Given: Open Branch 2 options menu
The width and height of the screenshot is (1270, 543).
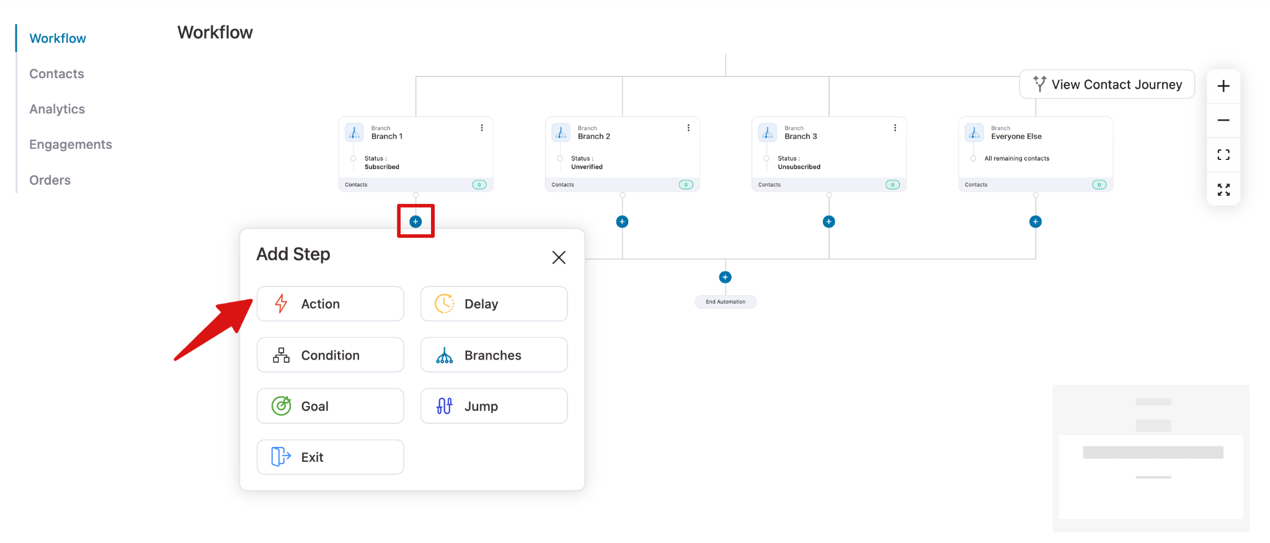Looking at the screenshot, I should [688, 128].
